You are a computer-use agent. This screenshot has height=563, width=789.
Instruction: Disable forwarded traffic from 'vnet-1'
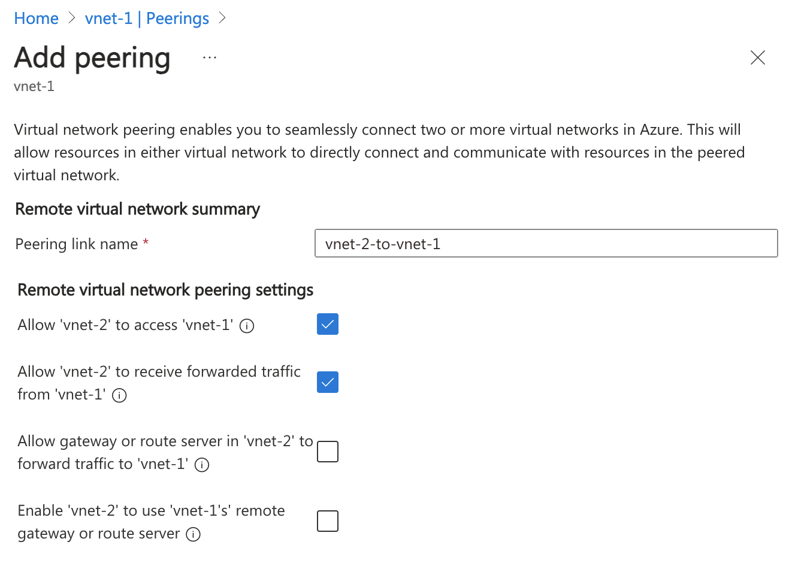point(327,382)
